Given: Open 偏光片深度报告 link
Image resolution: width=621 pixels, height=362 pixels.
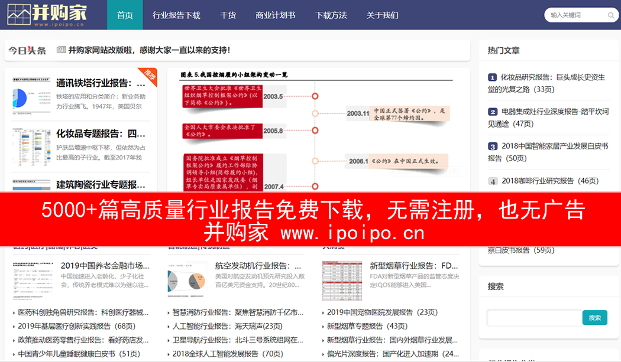Looking at the screenshot, I should click(393, 354).
